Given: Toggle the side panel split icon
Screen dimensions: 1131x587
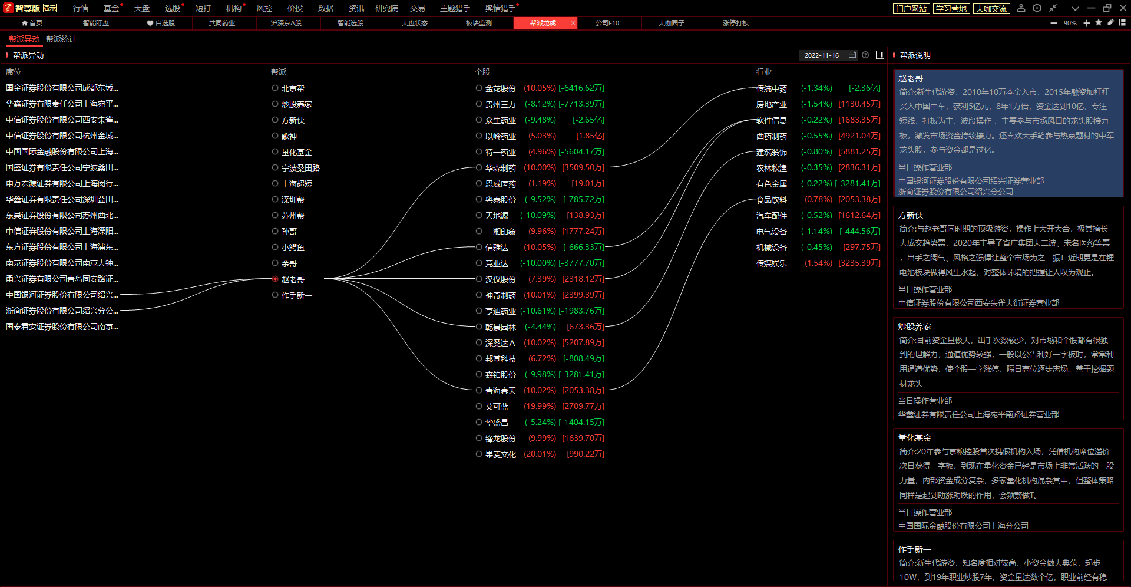Looking at the screenshot, I should (880, 55).
